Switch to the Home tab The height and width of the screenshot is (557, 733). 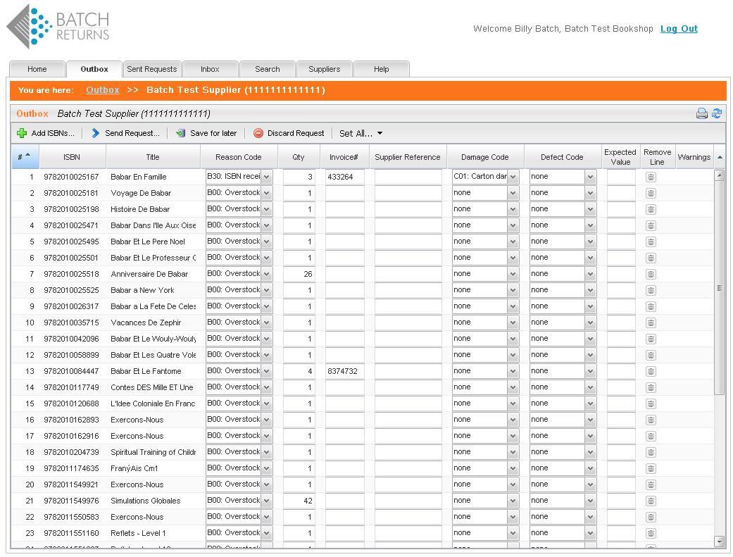point(37,69)
